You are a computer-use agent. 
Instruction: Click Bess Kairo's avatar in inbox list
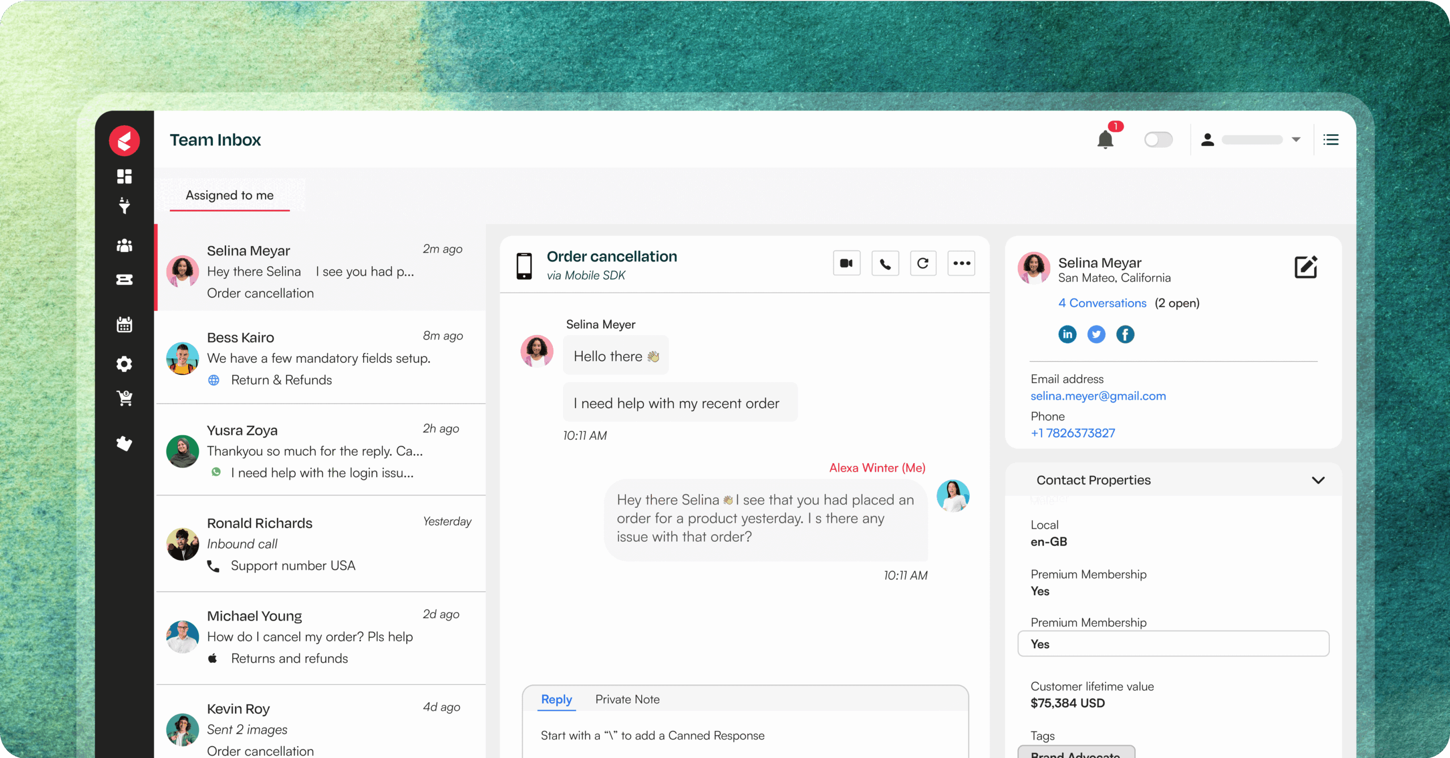[182, 358]
